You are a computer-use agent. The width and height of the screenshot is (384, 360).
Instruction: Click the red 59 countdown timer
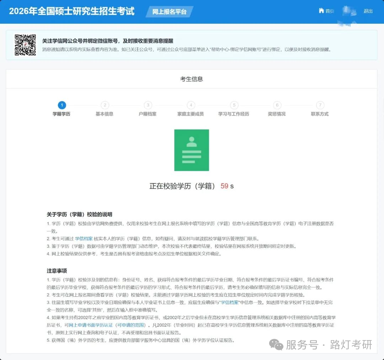point(224,186)
